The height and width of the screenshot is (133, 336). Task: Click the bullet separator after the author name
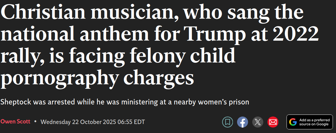(35, 121)
